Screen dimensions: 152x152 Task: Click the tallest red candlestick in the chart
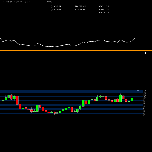click(x=17, y=100)
